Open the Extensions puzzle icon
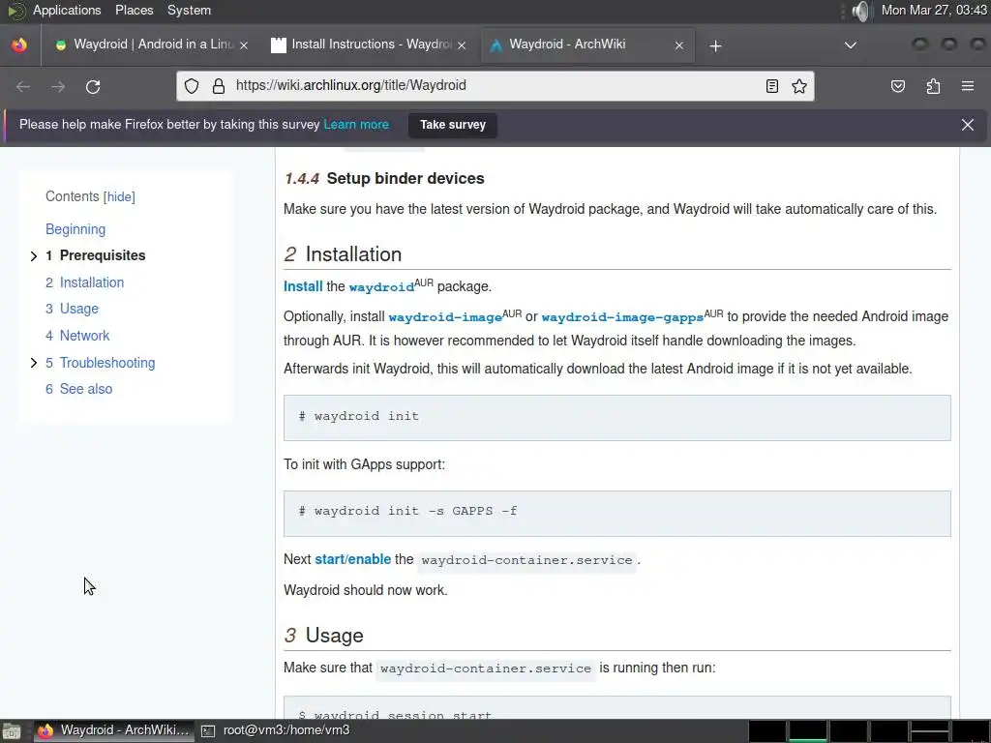The height and width of the screenshot is (743, 991). pyautogui.click(x=933, y=86)
